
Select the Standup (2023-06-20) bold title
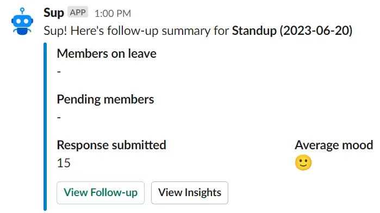[292, 31]
